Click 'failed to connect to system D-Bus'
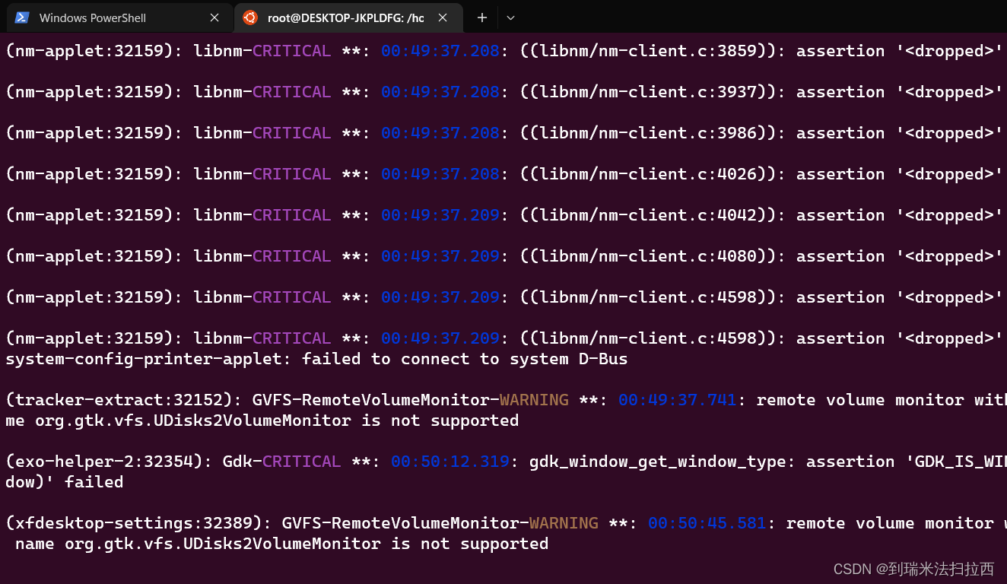 click(x=465, y=359)
